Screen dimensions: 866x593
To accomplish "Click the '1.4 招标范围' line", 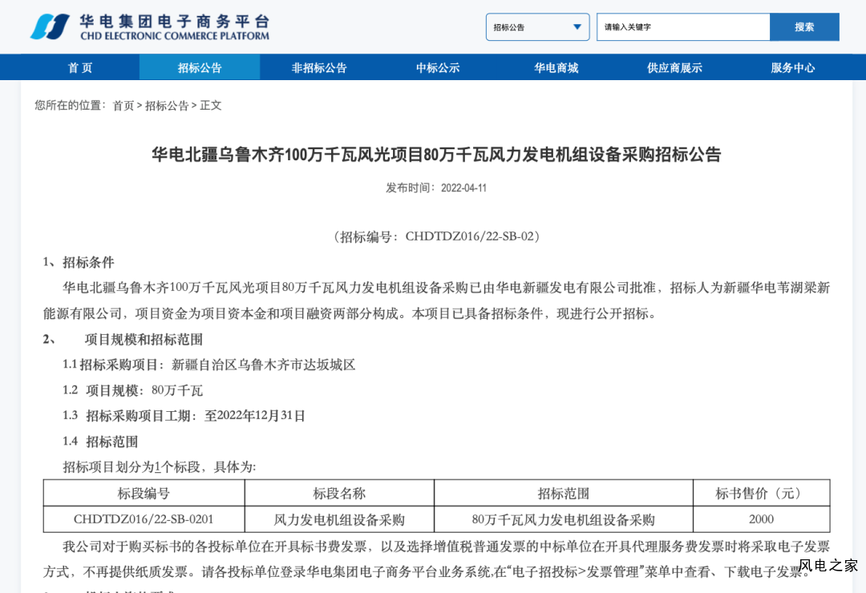I will pyautogui.click(x=100, y=442).
